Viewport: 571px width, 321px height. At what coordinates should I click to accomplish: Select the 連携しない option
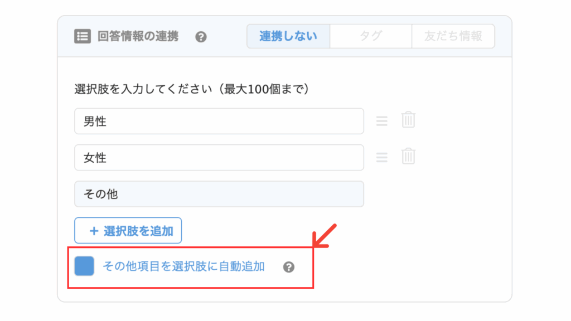click(x=288, y=36)
